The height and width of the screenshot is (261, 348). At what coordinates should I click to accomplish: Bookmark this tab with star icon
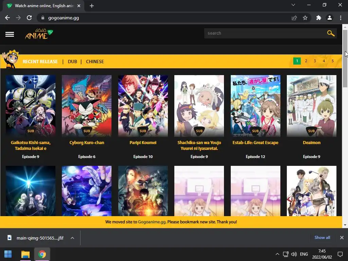click(305, 18)
